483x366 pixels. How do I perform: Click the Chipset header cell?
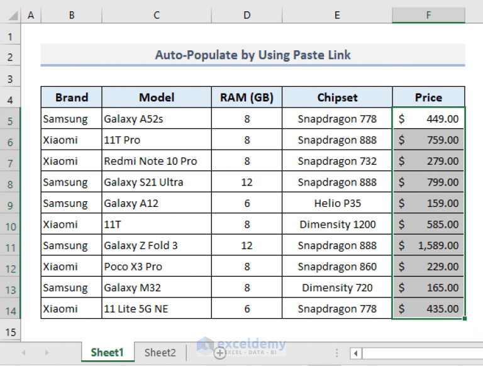337,97
